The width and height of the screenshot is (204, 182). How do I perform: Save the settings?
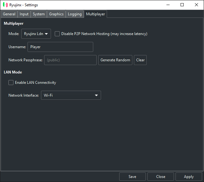click(x=132, y=177)
